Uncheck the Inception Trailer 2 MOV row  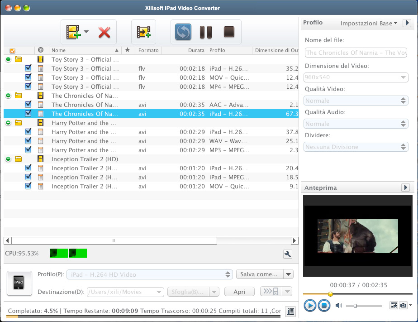[x=28, y=186]
